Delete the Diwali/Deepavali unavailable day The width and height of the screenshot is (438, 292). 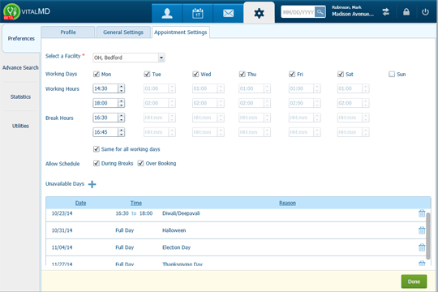click(422, 213)
